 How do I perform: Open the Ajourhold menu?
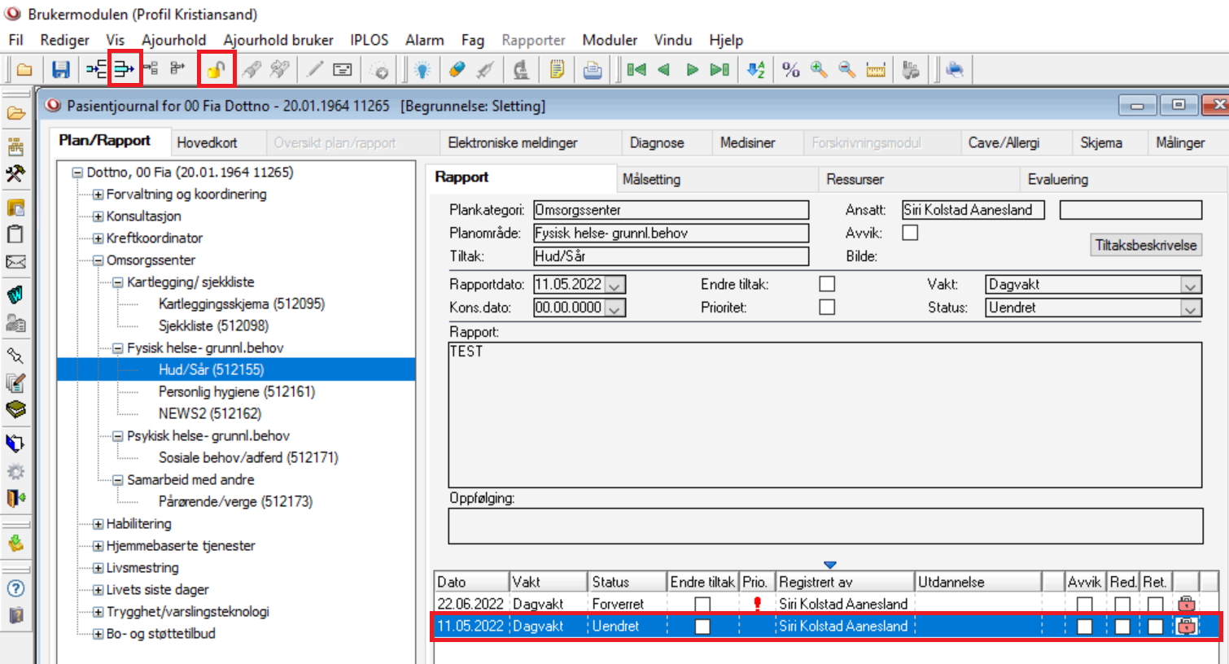pos(173,40)
